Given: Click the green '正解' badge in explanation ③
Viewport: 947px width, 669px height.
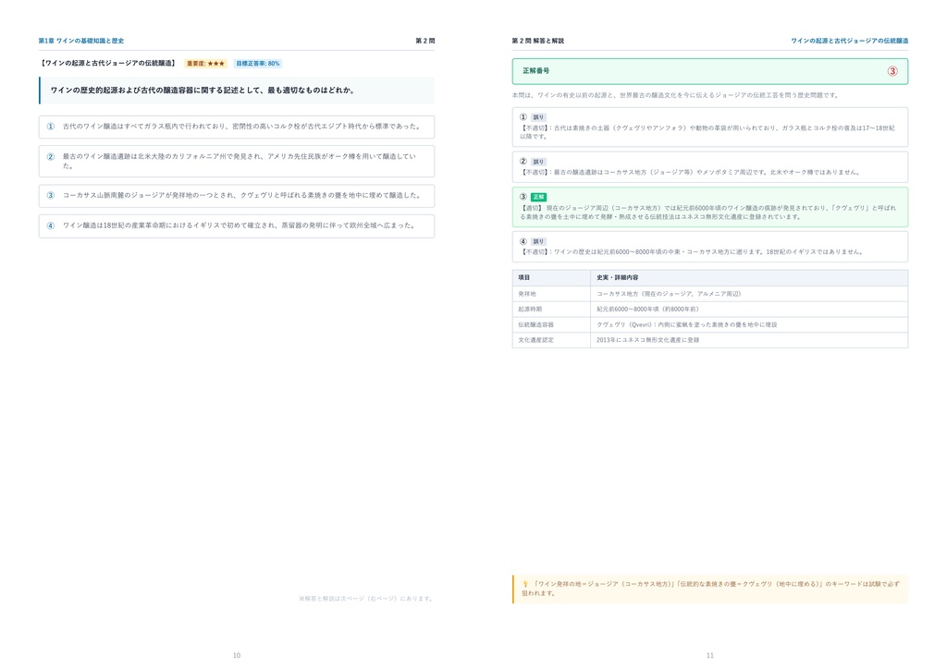Looking at the screenshot, I should coord(538,197).
